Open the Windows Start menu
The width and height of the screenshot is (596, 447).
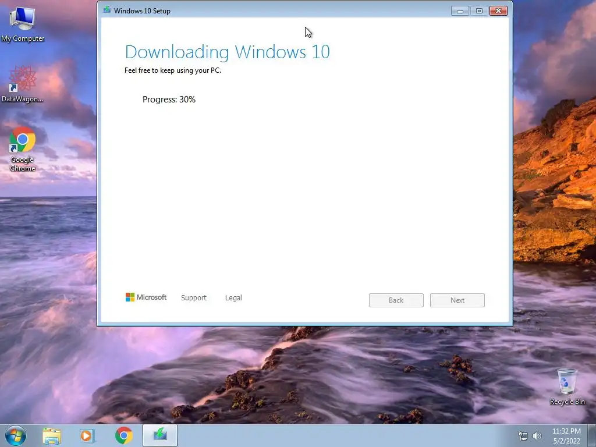[x=16, y=435]
